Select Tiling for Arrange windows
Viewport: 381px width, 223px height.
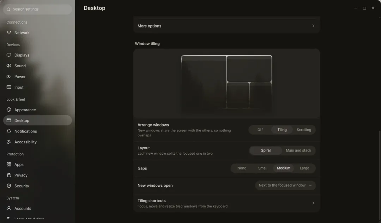click(x=282, y=130)
